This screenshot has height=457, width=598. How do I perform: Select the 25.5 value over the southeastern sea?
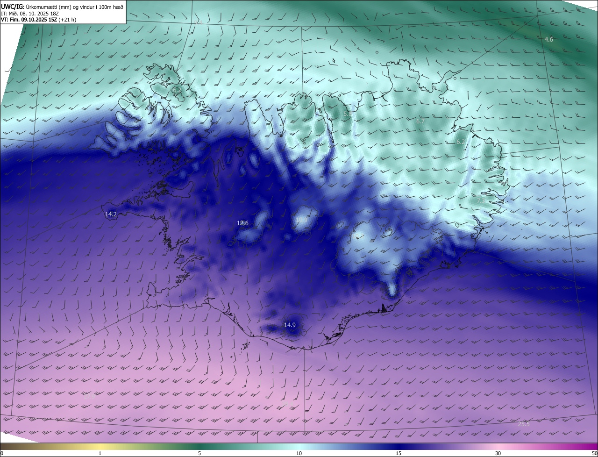(x=524, y=424)
